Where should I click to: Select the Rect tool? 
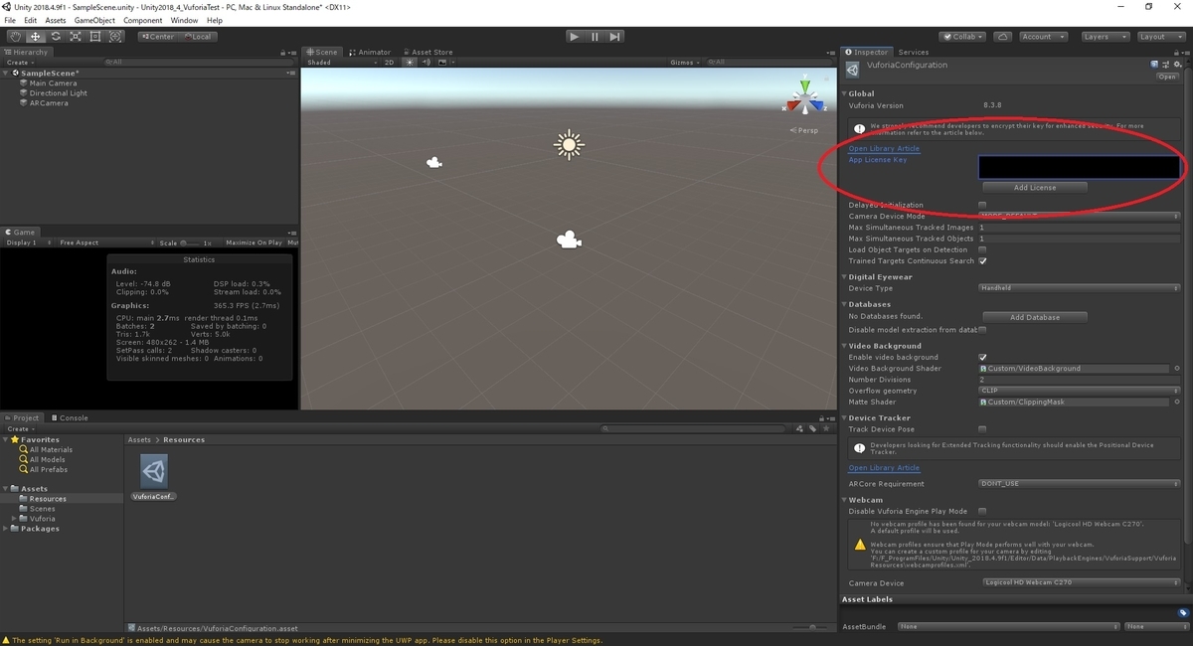pos(95,37)
